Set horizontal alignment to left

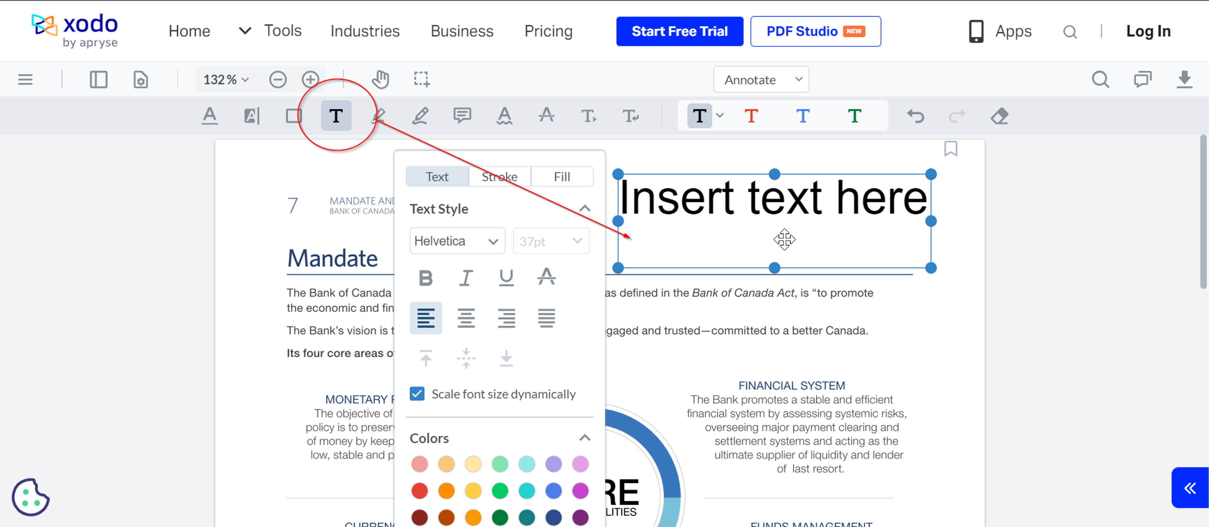(x=426, y=318)
